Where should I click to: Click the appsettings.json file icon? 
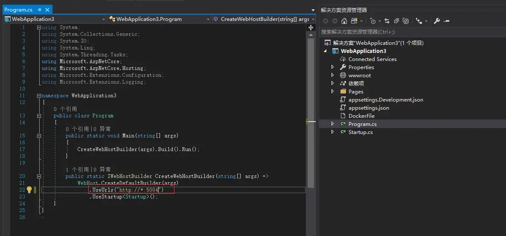coord(343,108)
